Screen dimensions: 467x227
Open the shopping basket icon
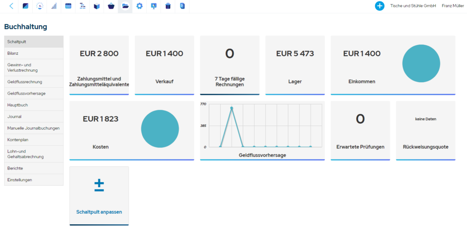[111, 6]
